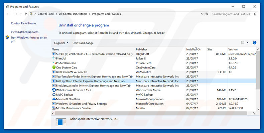Image resolution: width=264 pixels, height=133 pixels.
Task: Expand the view options dropdown arrow
Action: coord(248,43)
